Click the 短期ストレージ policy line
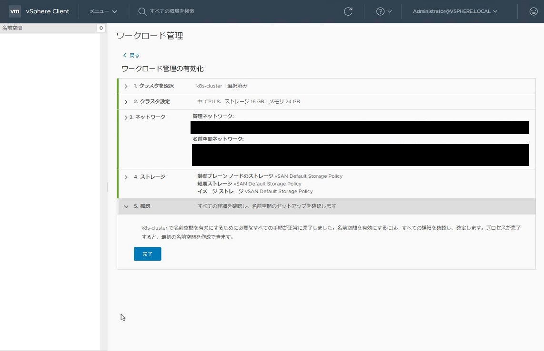544x351 pixels. (x=249, y=184)
